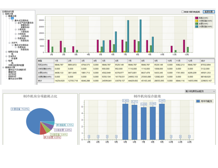
Task: Collapse the 全空气变风量系统 node
Action: [16, 23]
